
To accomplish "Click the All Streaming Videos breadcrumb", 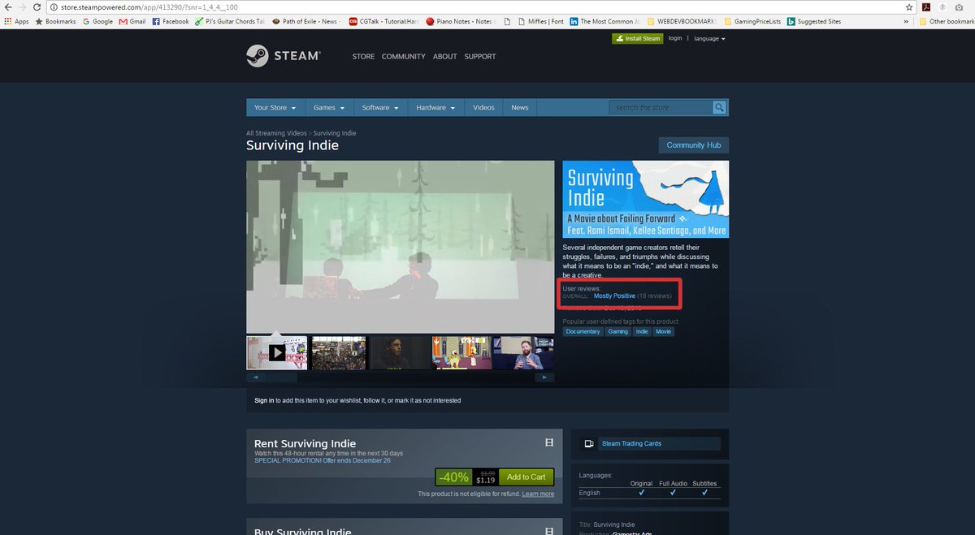I will point(277,133).
